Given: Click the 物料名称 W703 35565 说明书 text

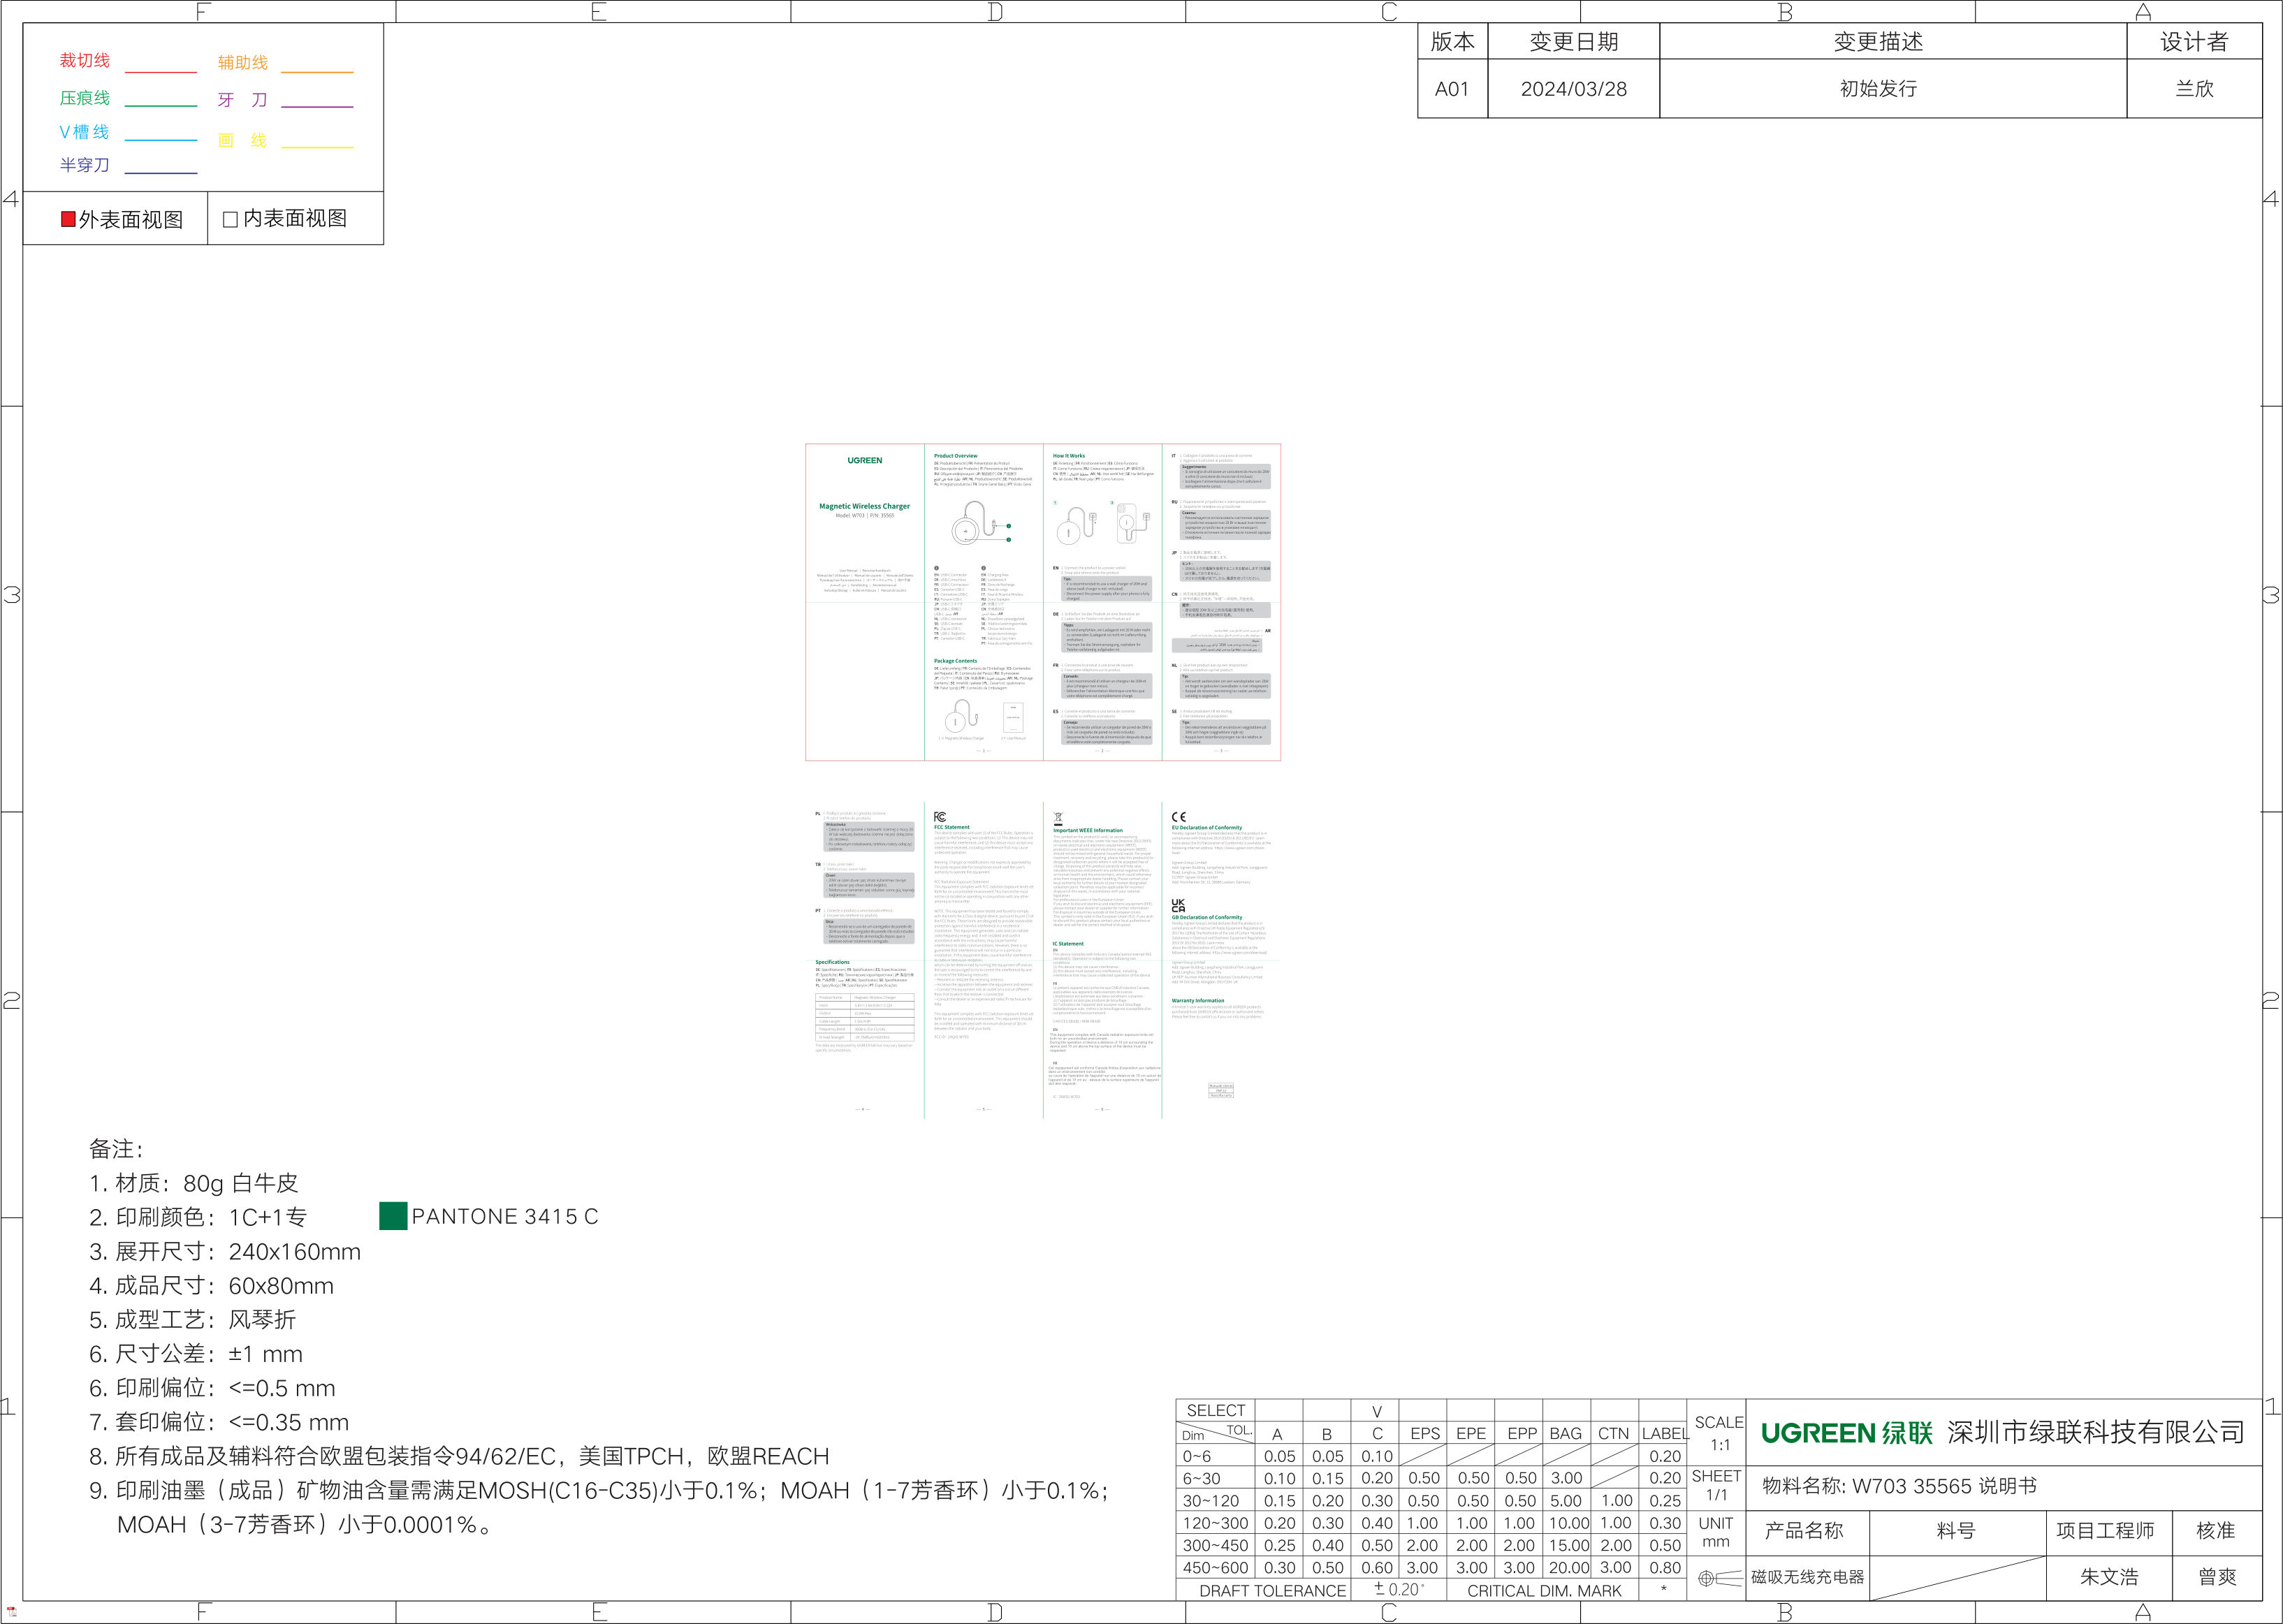Looking at the screenshot, I should (x=1899, y=1486).
